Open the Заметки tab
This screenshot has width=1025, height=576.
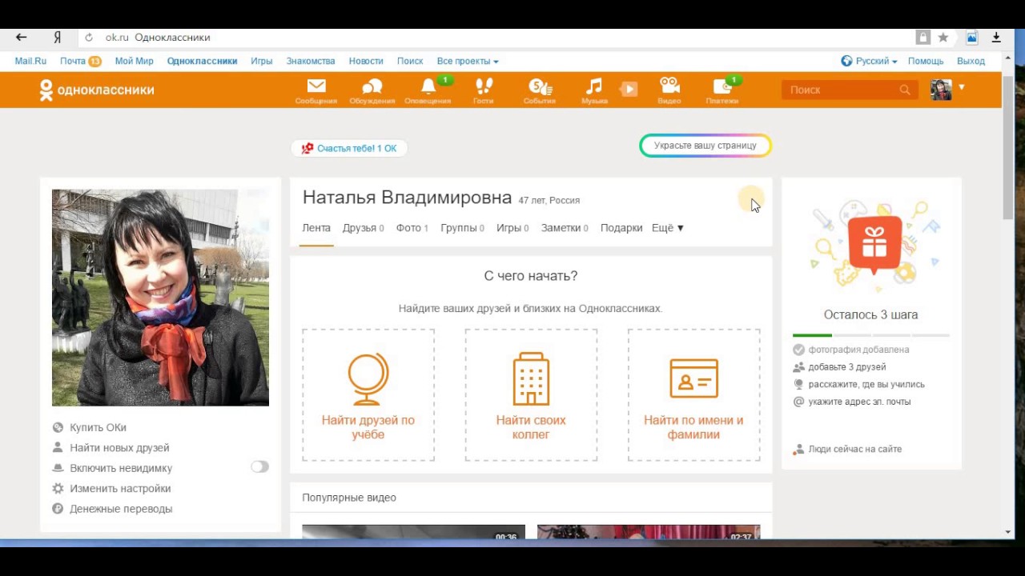point(565,228)
